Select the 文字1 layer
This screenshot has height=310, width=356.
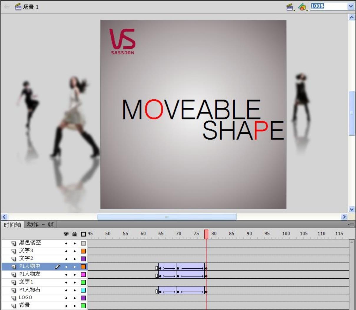(x=26, y=282)
